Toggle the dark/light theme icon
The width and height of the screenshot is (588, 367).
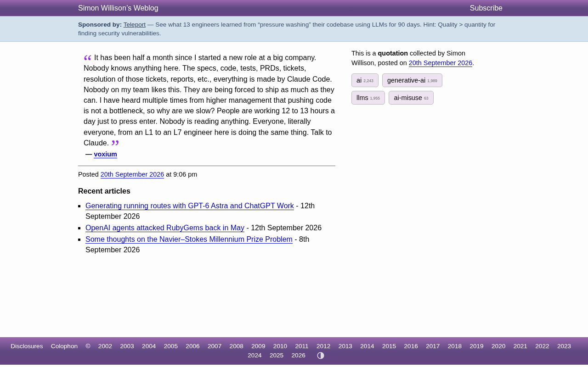coord(321,356)
